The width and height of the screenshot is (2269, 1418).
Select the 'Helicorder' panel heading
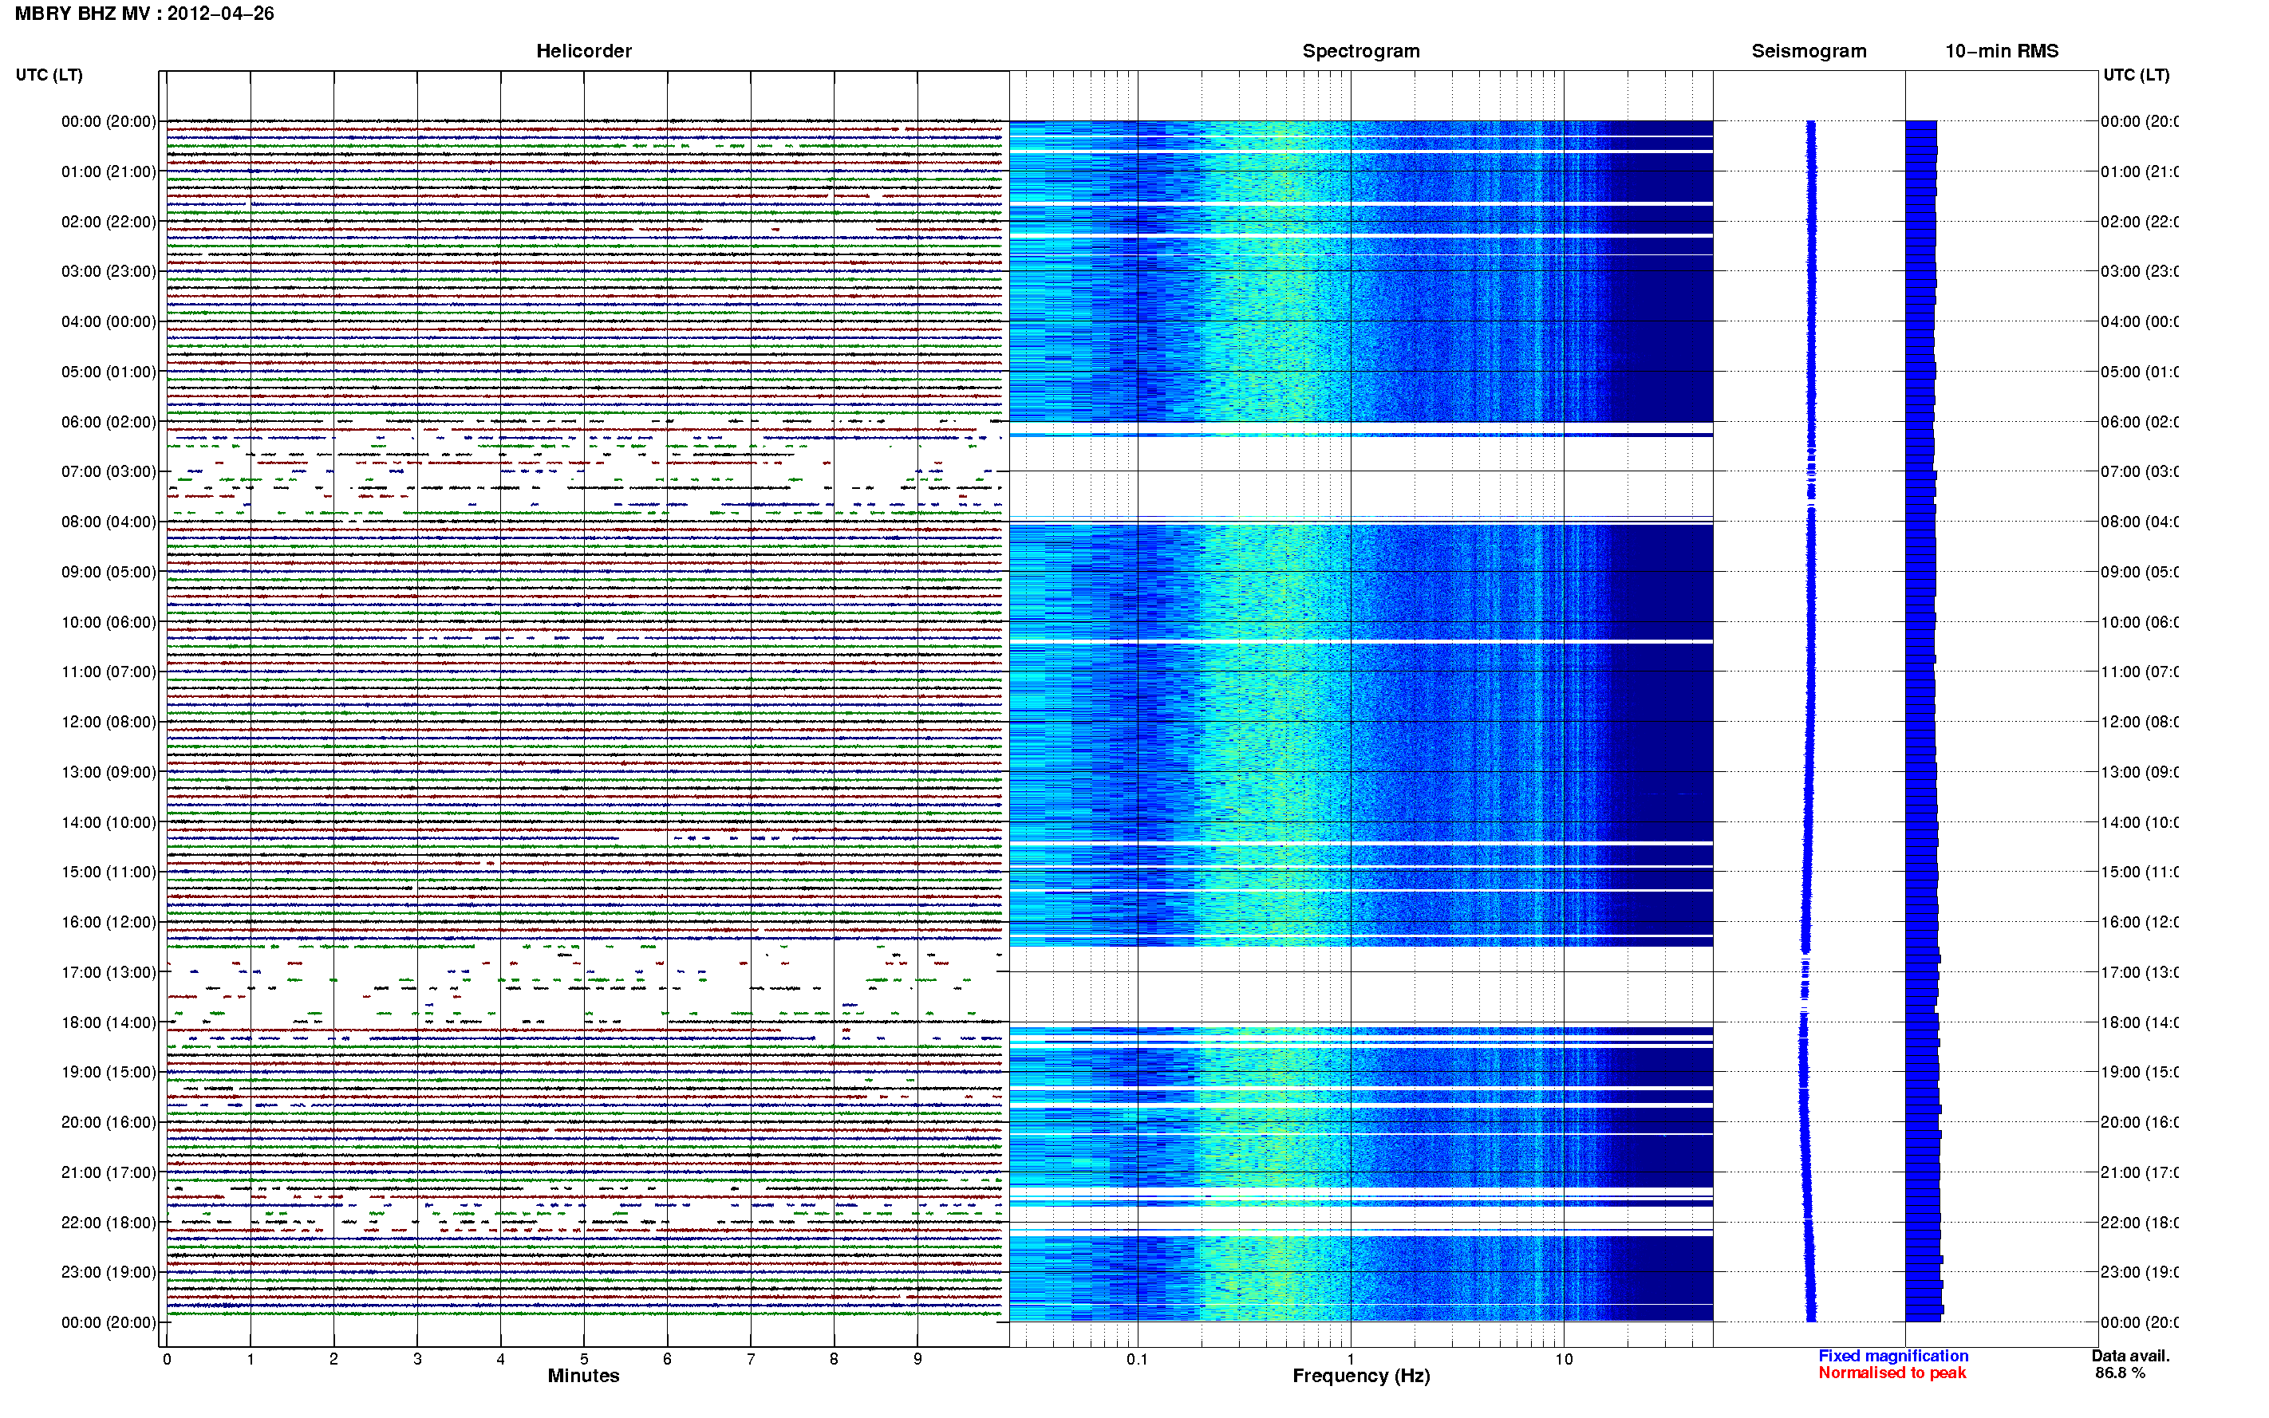[x=583, y=51]
